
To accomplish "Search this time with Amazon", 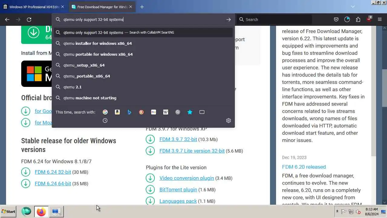I will point(117,112).
